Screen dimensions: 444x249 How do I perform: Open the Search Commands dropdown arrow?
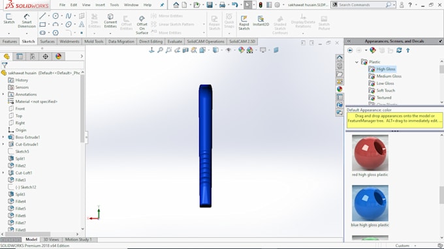394,5
